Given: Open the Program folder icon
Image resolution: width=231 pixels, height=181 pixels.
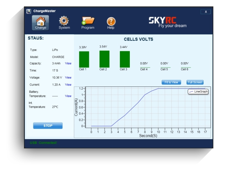Looking at the screenshot, I should pyautogui.click(x=88, y=23).
